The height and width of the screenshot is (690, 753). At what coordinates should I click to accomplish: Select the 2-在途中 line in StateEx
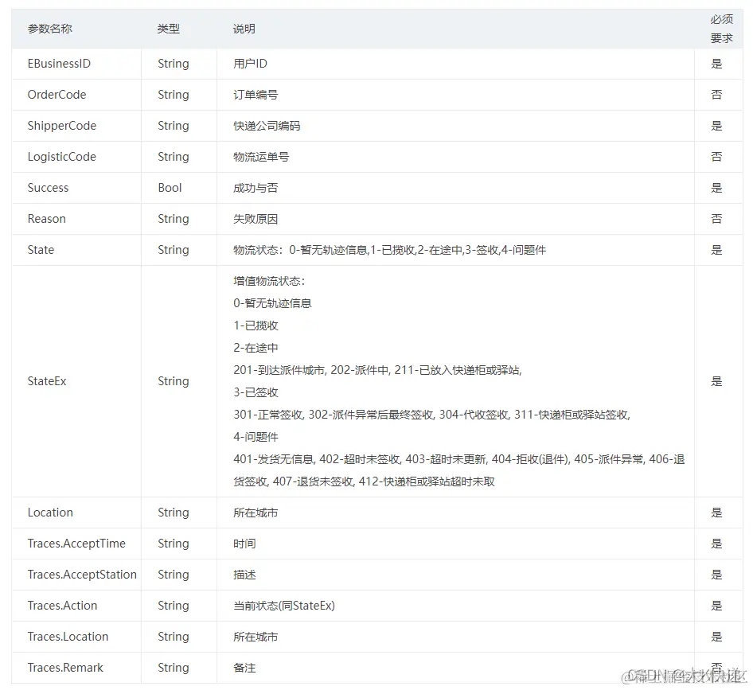(x=256, y=348)
